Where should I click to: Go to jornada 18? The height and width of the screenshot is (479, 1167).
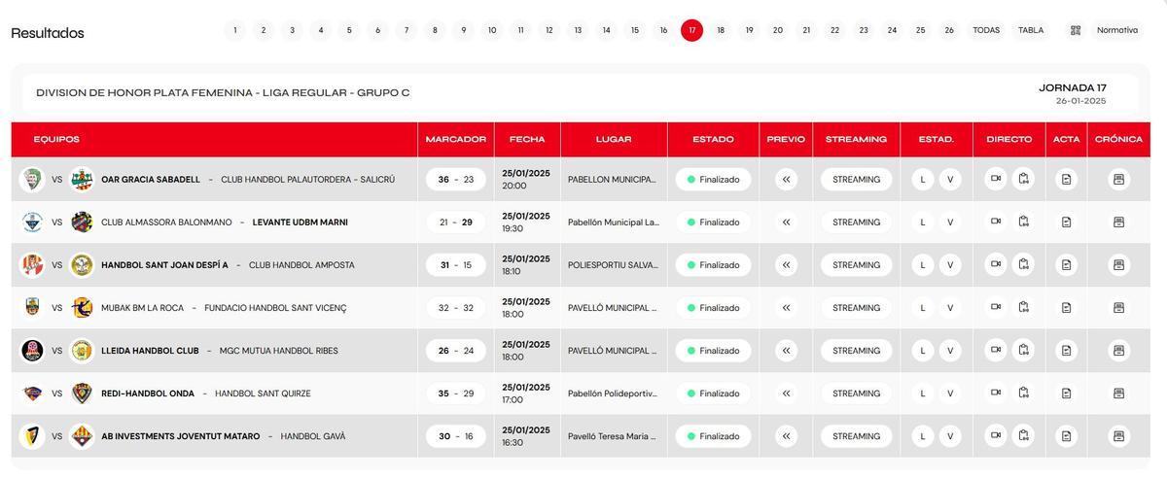click(721, 30)
